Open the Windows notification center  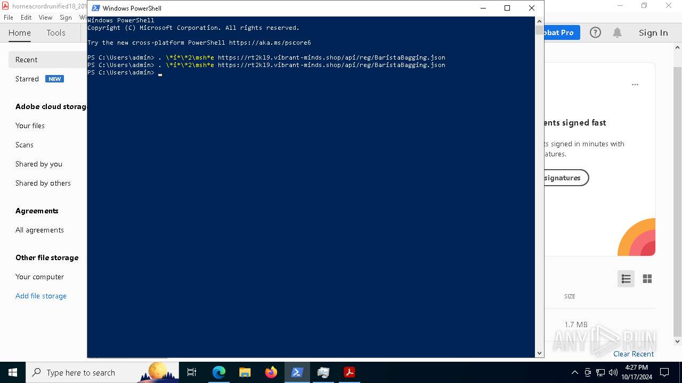coord(664,372)
